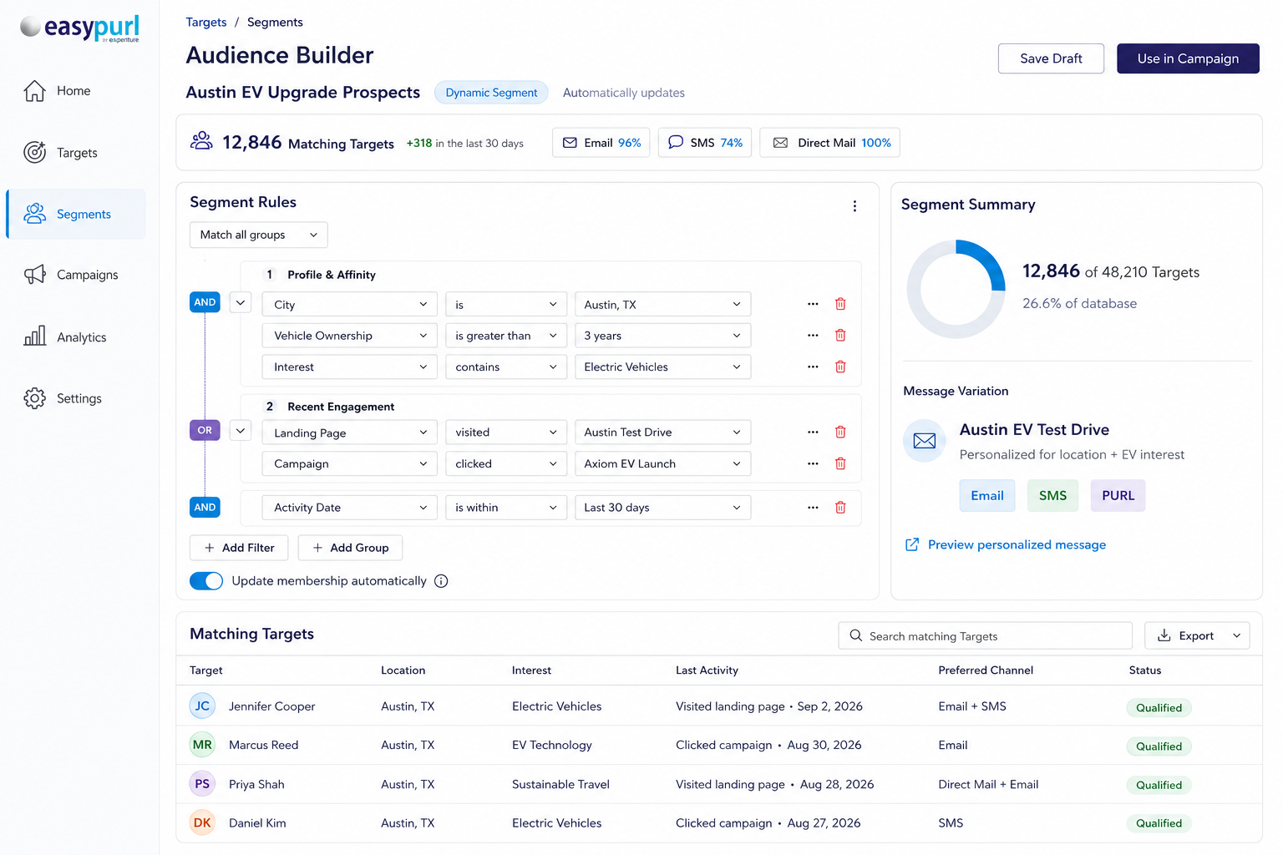1283x855 pixels.
Task: Click the segment summary donut chart
Action: [956, 290]
